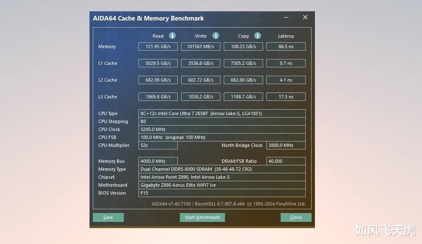The image size is (422, 244).
Task: Click the Memory row label
Action: [107, 46]
